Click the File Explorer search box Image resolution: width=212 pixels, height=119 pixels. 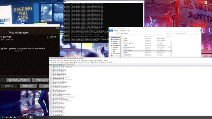(186, 33)
